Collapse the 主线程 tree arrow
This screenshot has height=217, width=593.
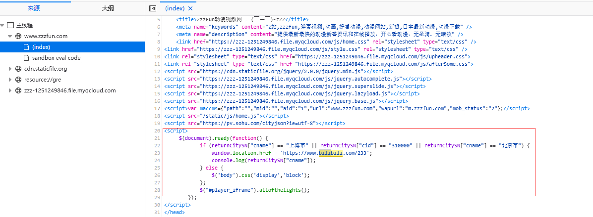click(2, 26)
